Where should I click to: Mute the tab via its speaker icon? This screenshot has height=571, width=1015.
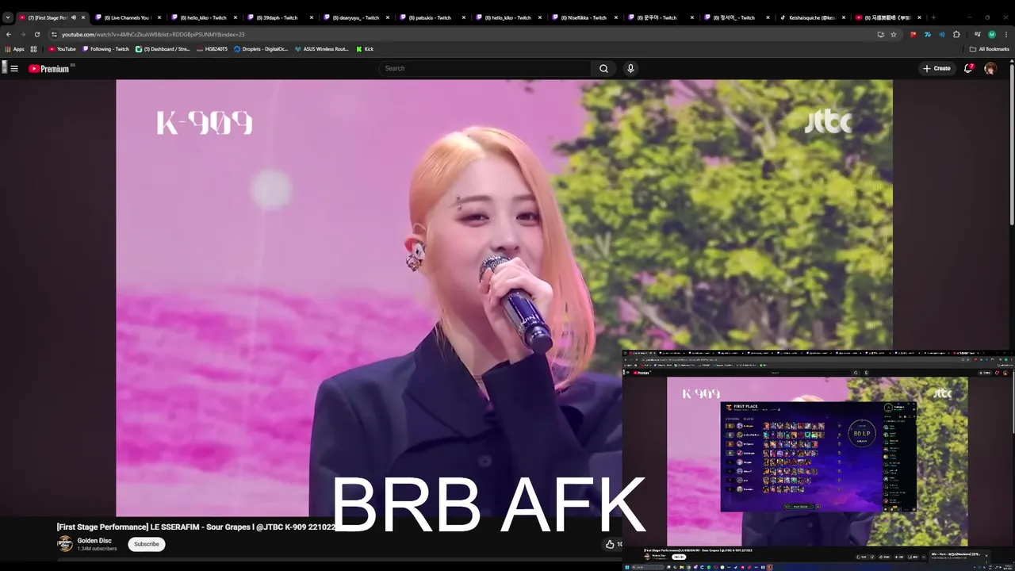(74, 17)
